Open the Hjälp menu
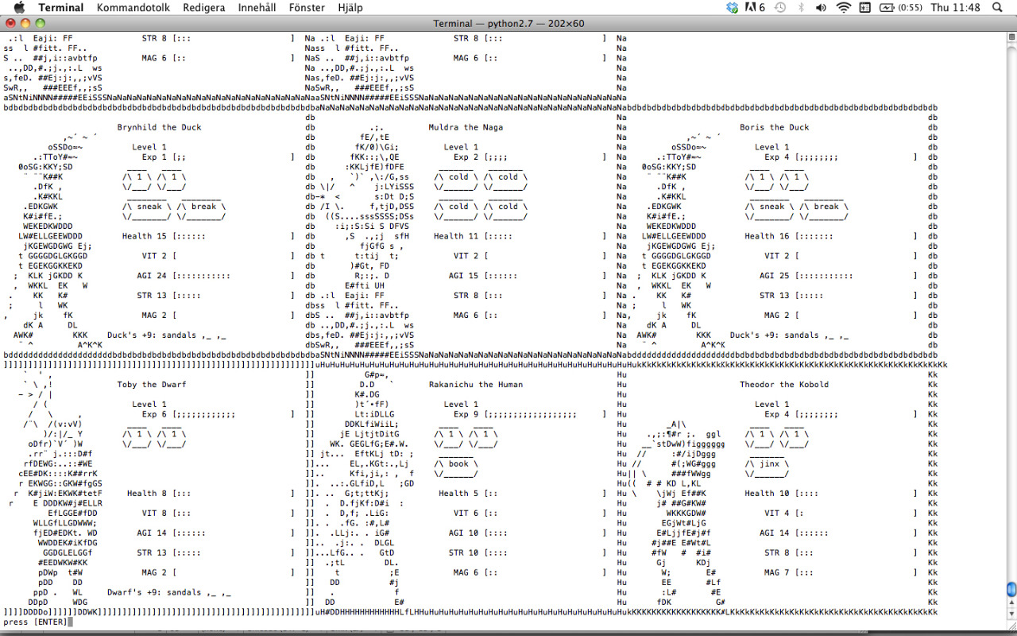 pos(350,8)
